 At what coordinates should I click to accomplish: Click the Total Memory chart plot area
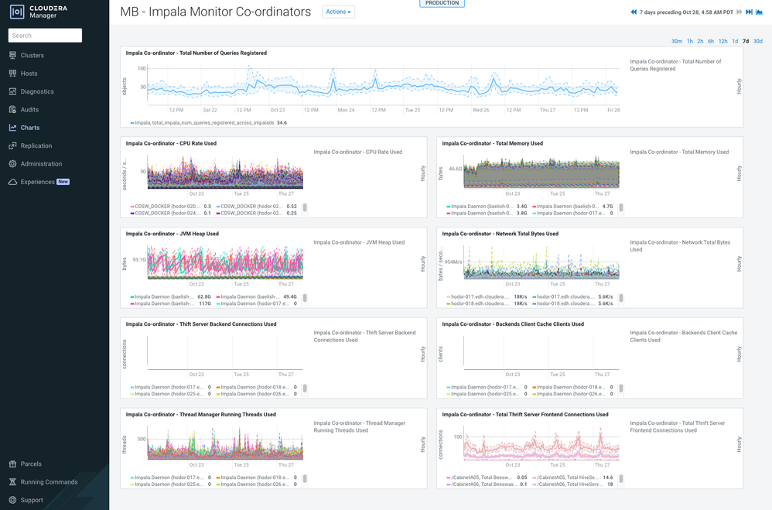pos(541,172)
